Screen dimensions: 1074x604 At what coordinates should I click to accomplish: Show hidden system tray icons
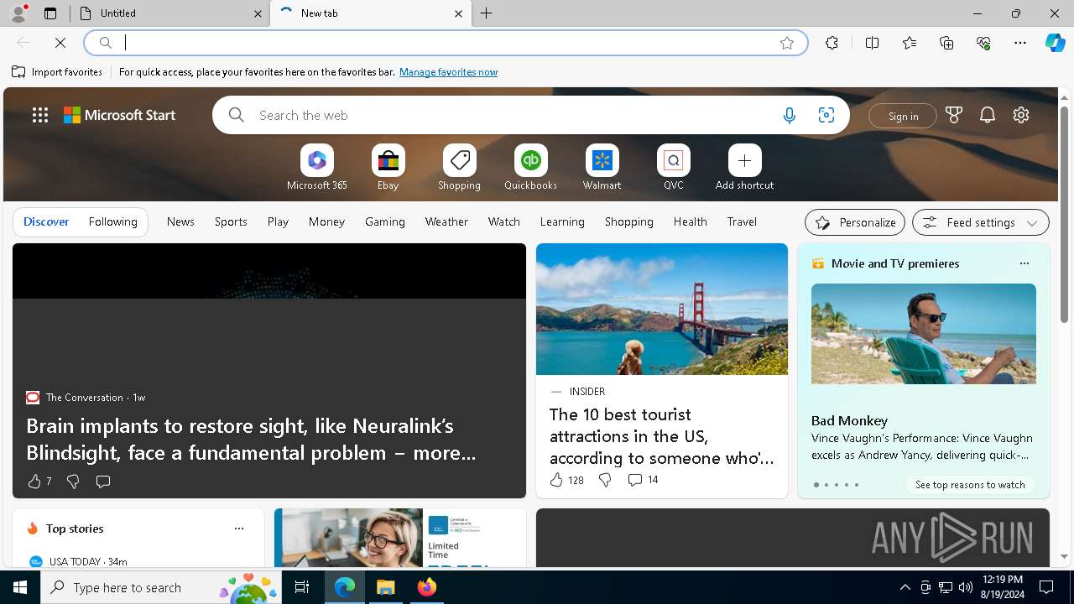pos(905,587)
